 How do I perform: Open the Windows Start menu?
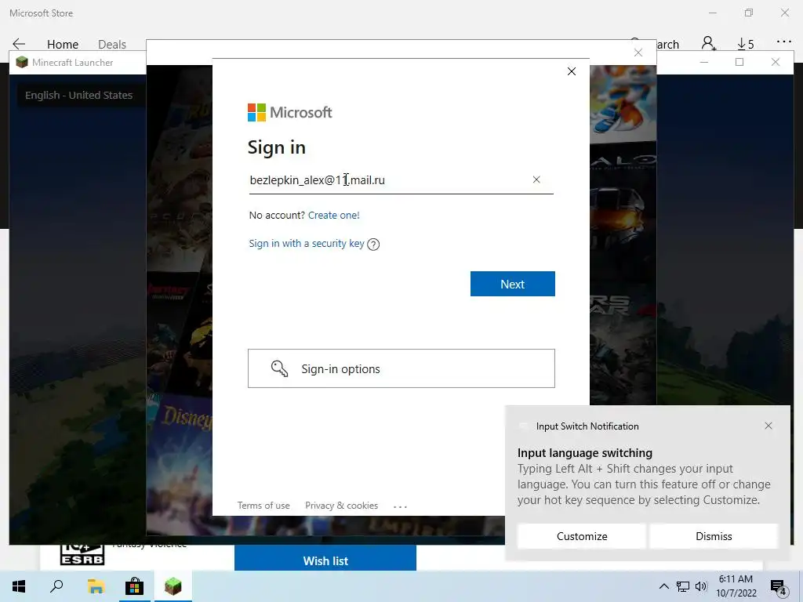(x=19, y=586)
